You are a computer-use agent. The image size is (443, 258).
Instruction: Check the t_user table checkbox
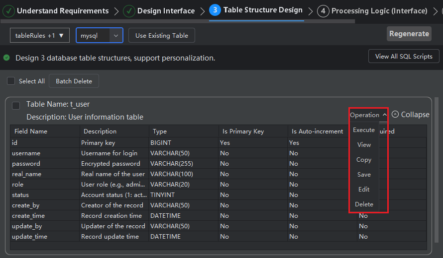[16, 105]
